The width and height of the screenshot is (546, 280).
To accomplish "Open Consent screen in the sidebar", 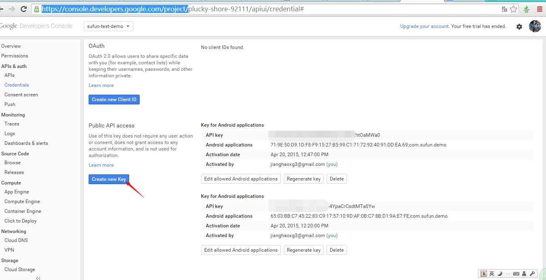I will 21,95.
